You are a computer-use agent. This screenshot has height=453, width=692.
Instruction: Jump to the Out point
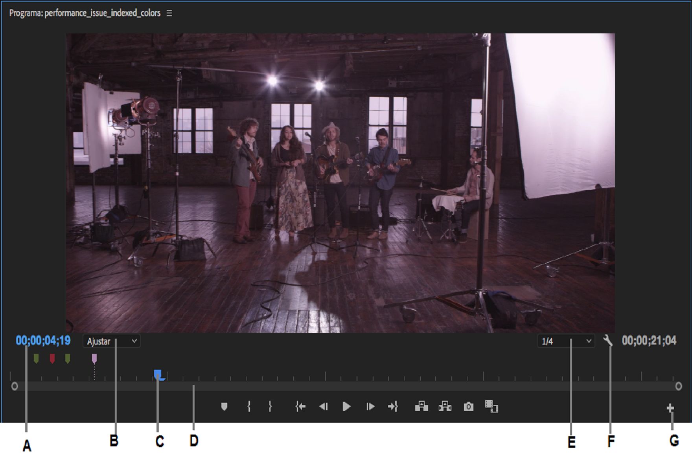point(394,407)
